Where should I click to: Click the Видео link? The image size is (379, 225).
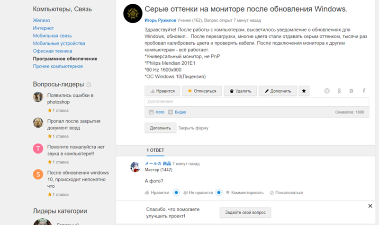click(180, 112)
